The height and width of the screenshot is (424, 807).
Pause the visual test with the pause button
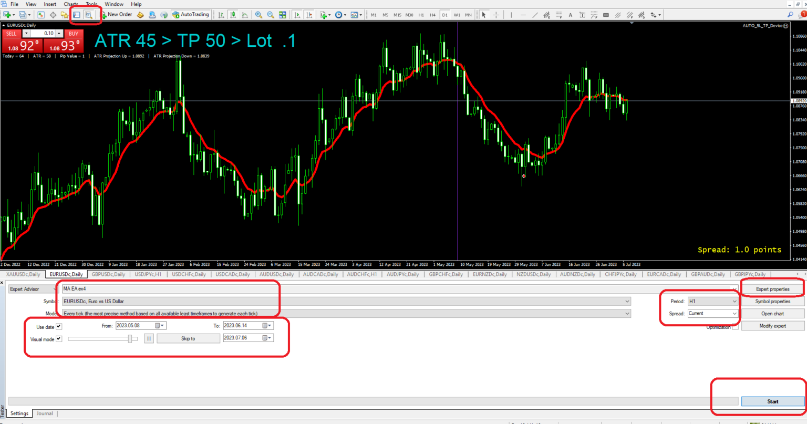149,338
